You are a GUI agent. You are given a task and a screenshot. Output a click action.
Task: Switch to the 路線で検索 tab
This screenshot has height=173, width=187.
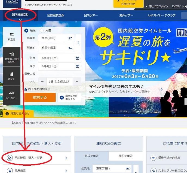[91, 156]
